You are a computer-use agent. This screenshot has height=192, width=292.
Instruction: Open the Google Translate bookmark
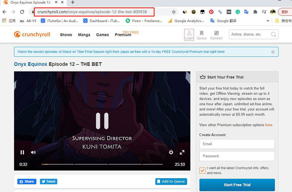tap(223, 21)
